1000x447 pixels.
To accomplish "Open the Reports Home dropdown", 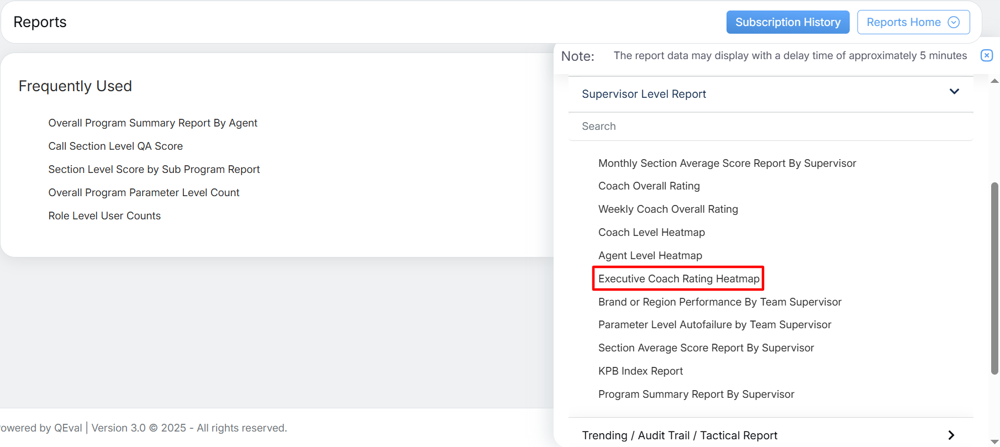I will (913, 22).
